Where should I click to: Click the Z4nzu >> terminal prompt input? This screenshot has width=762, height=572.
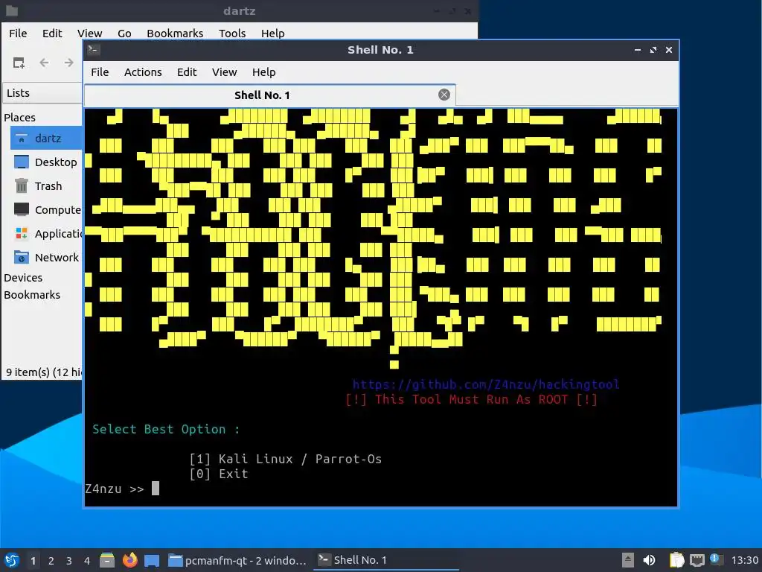[x=155, y=489]
